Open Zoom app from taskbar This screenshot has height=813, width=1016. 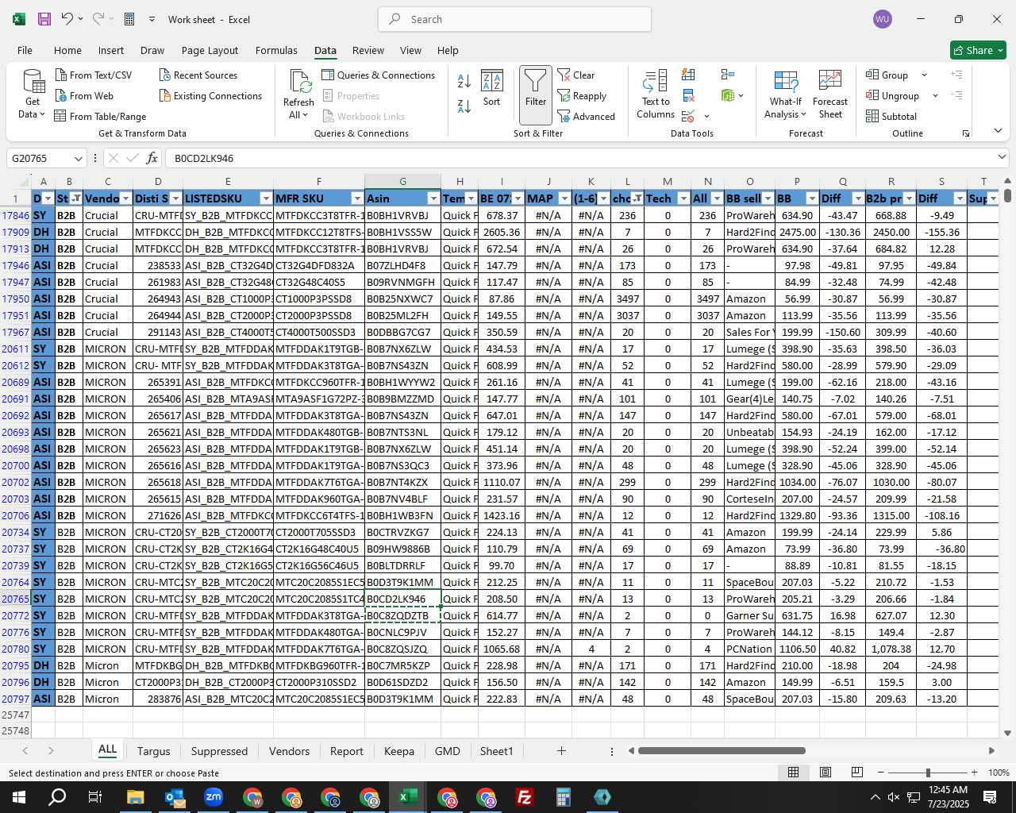[x=214, y=797]
